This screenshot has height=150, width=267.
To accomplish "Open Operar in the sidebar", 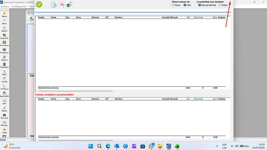I will click(4, 14).
